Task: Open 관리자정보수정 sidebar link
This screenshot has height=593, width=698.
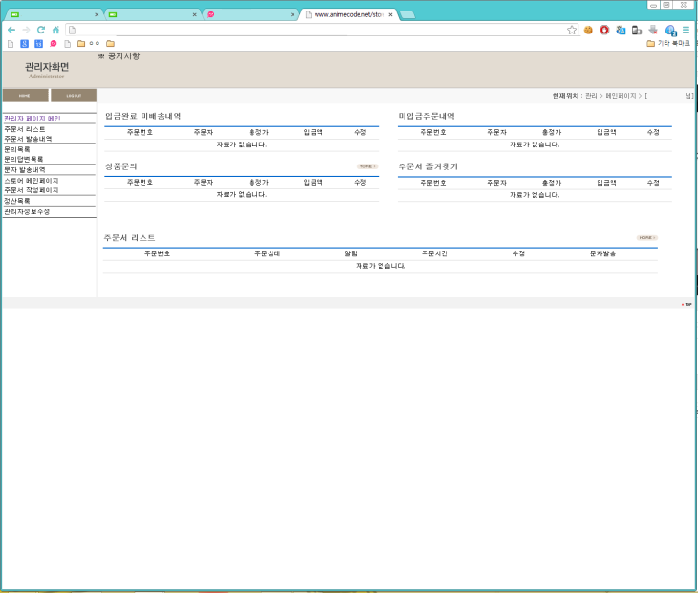Action: [x=27, y=211]
